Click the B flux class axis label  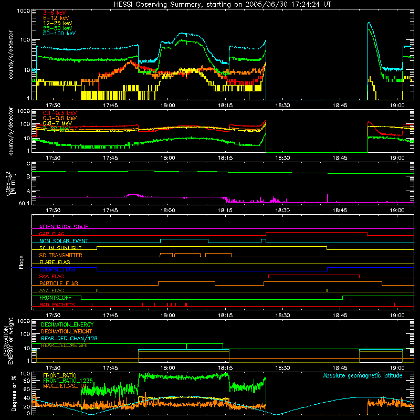point(28,177)
